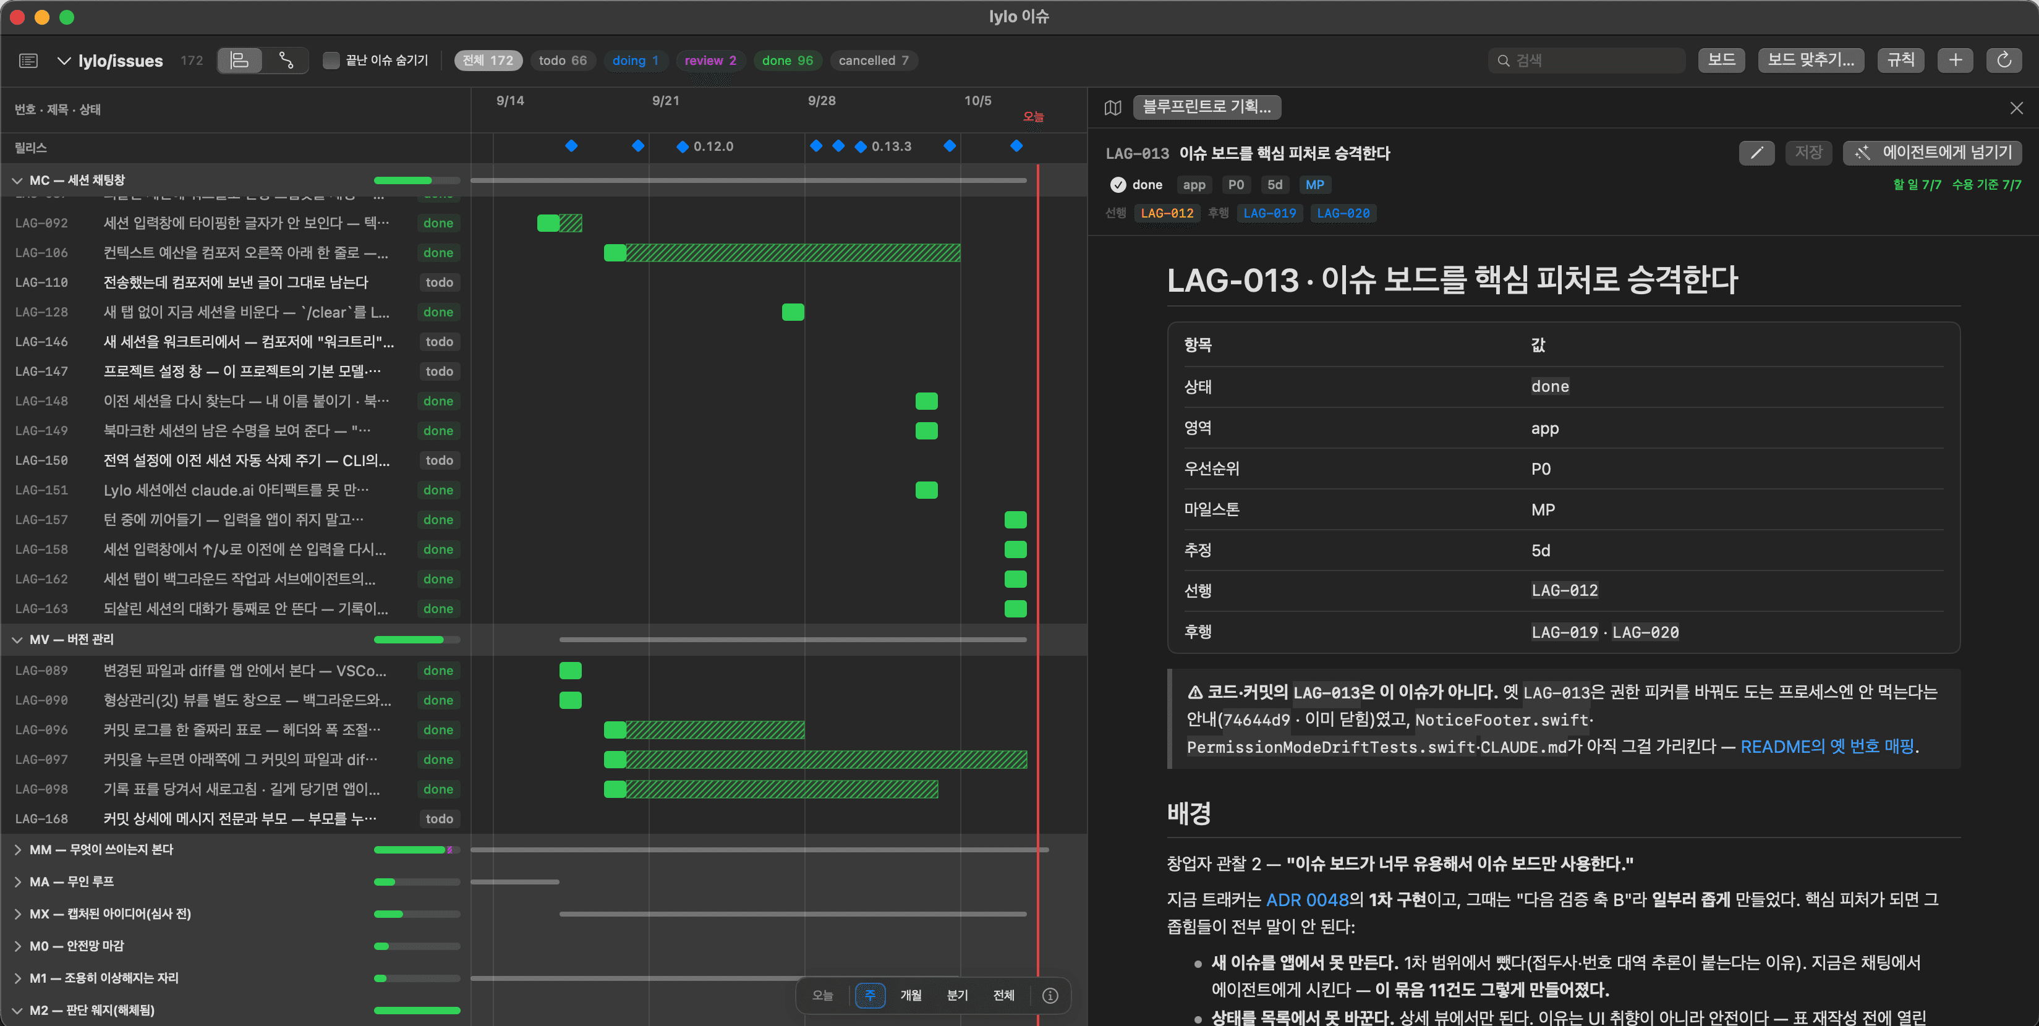This screenshot has width=2039, height=1026.
Task: Open the lylo/issues repository dropdown
Action: pyautogui.click(x=111, y=61)
